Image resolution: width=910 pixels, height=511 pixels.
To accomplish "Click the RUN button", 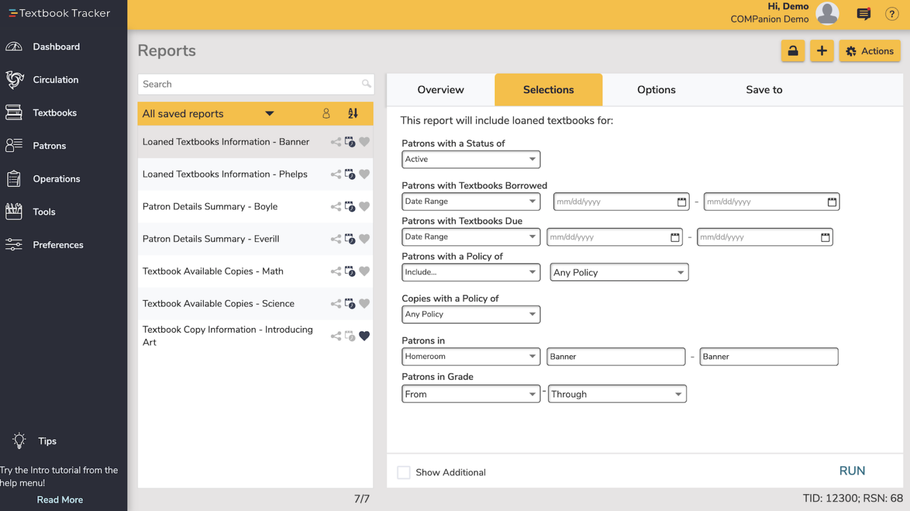I will coord(852,471).
